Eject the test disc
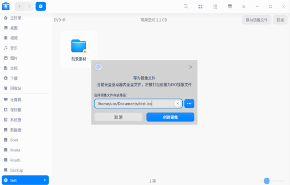 tap(45, 180)
